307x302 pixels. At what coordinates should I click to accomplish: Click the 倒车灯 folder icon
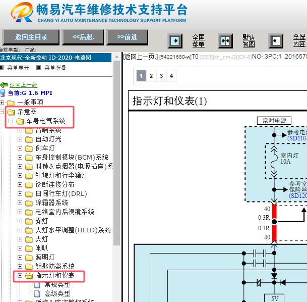tap(29, 148)
